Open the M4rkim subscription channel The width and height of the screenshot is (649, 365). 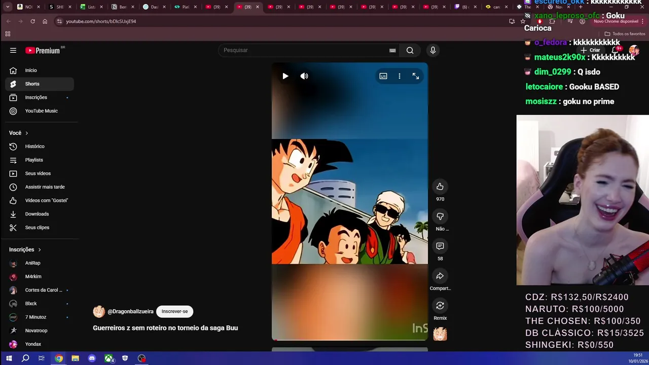coord(40,276)
